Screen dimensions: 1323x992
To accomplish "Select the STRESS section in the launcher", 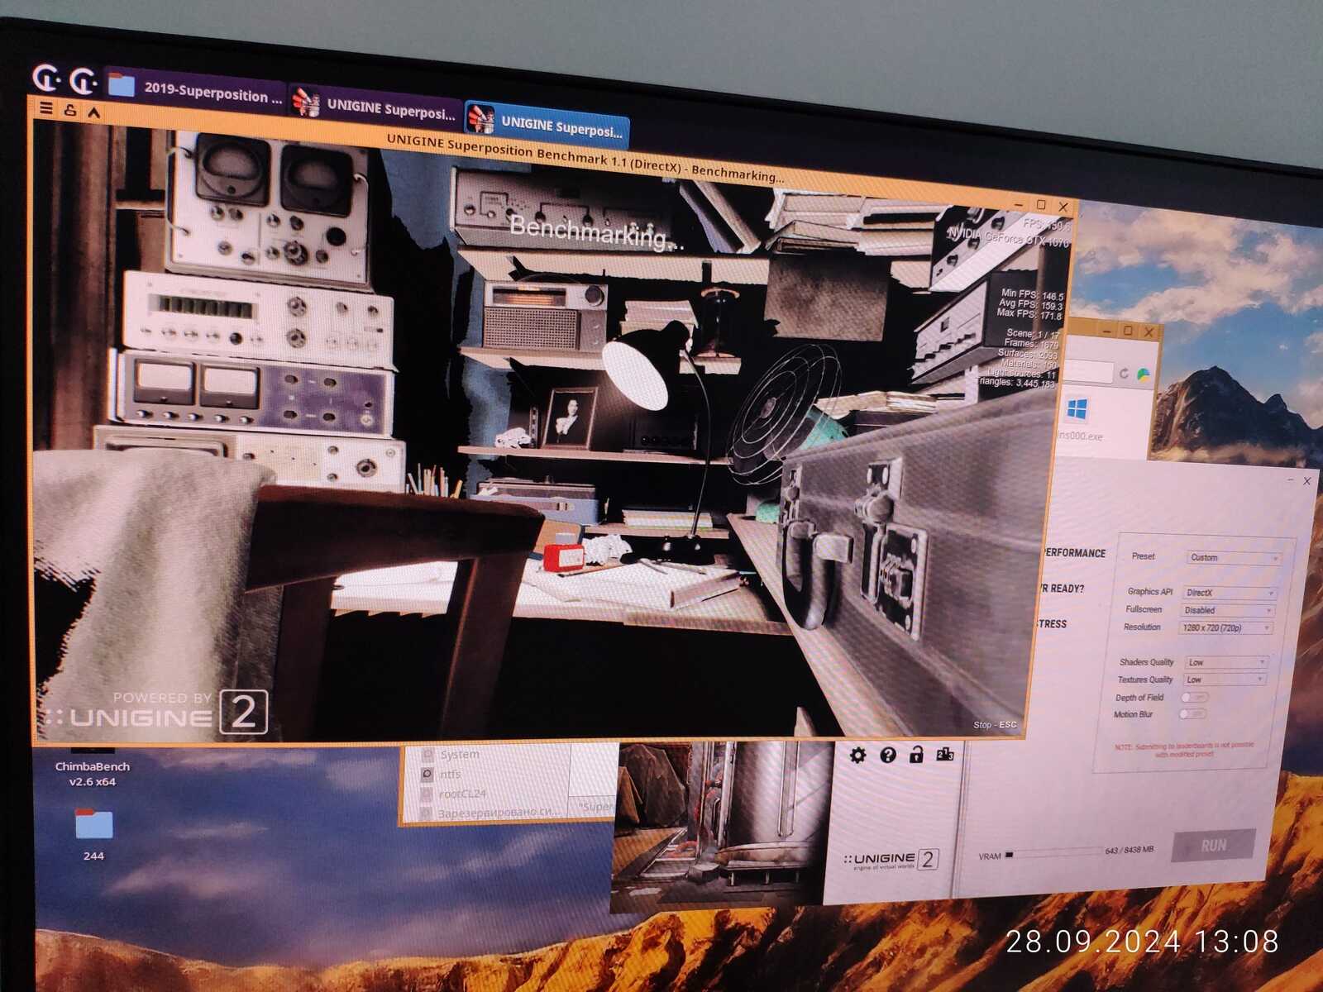I will 1052,623.
